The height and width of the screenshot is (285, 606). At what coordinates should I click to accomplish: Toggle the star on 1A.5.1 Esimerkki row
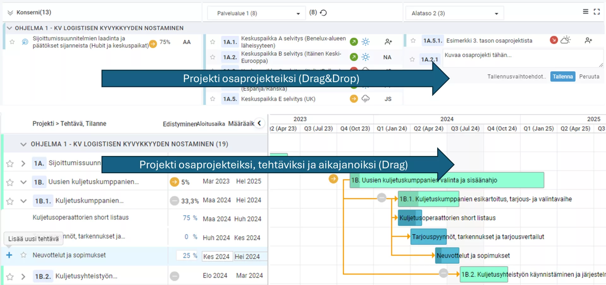413,40
